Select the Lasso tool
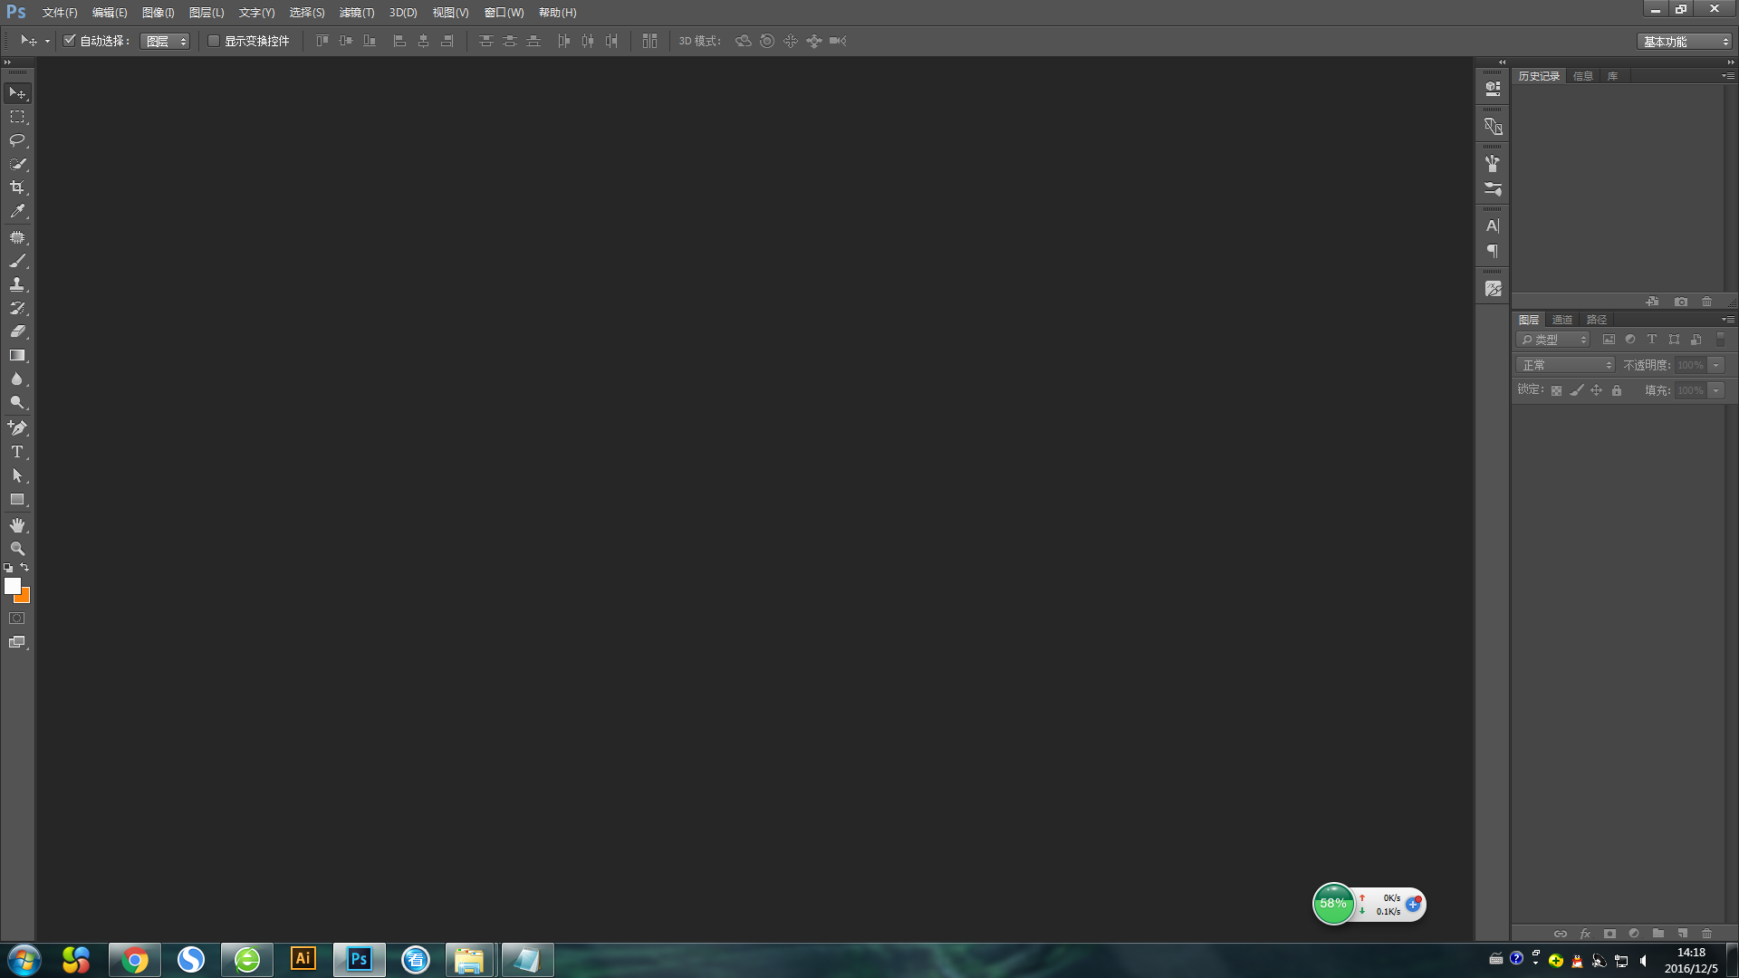This screenshot has height=978, width=1739. [17, 140]
